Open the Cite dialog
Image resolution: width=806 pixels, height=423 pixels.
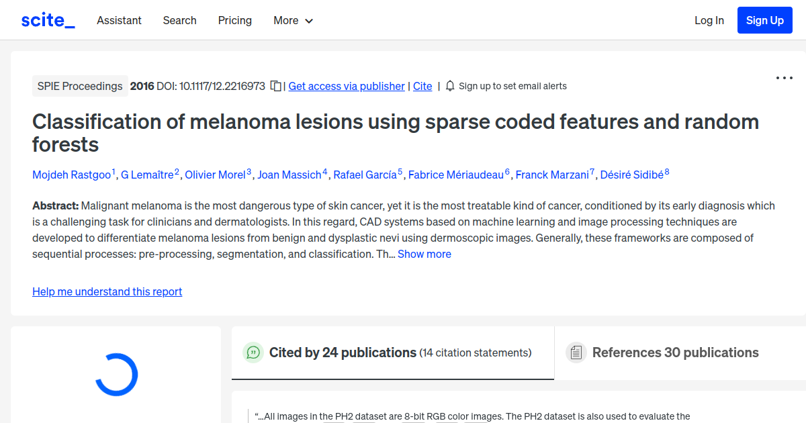point(422,86)
